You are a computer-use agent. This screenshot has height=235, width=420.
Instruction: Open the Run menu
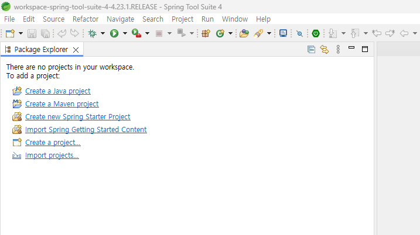click(207, 19)
